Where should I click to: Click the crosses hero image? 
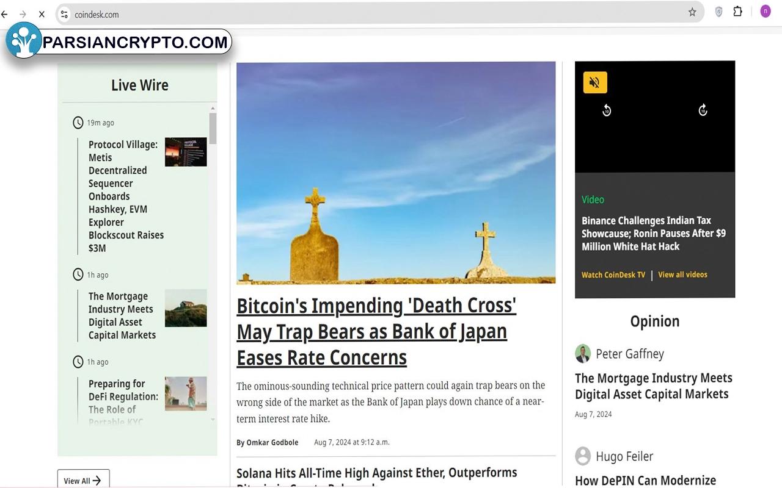pyautogui.click(x=396, y=173)
